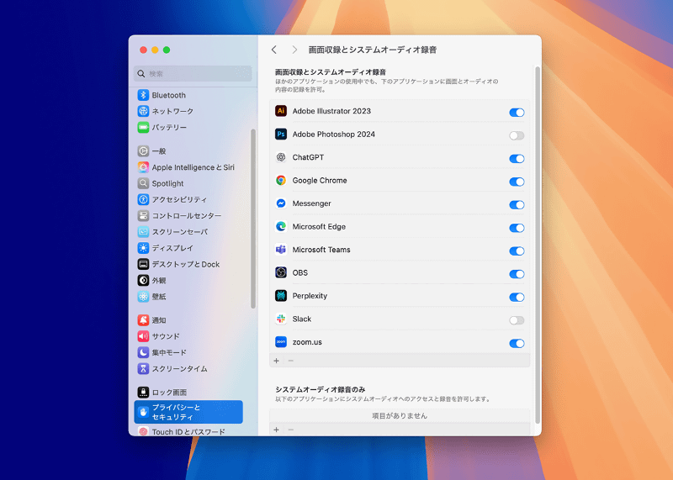Click the スクリーンセーバ icon

[143, 232]
